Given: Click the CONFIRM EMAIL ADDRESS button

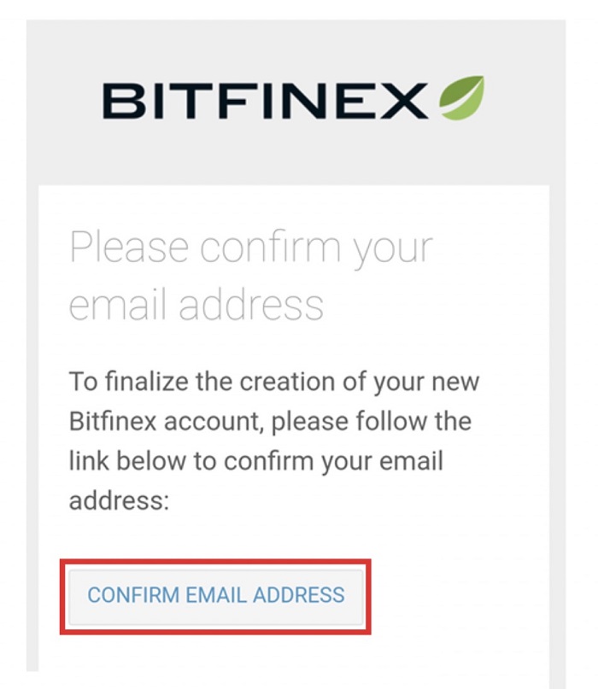Looking at the screenshot, I should coord(216,596).
